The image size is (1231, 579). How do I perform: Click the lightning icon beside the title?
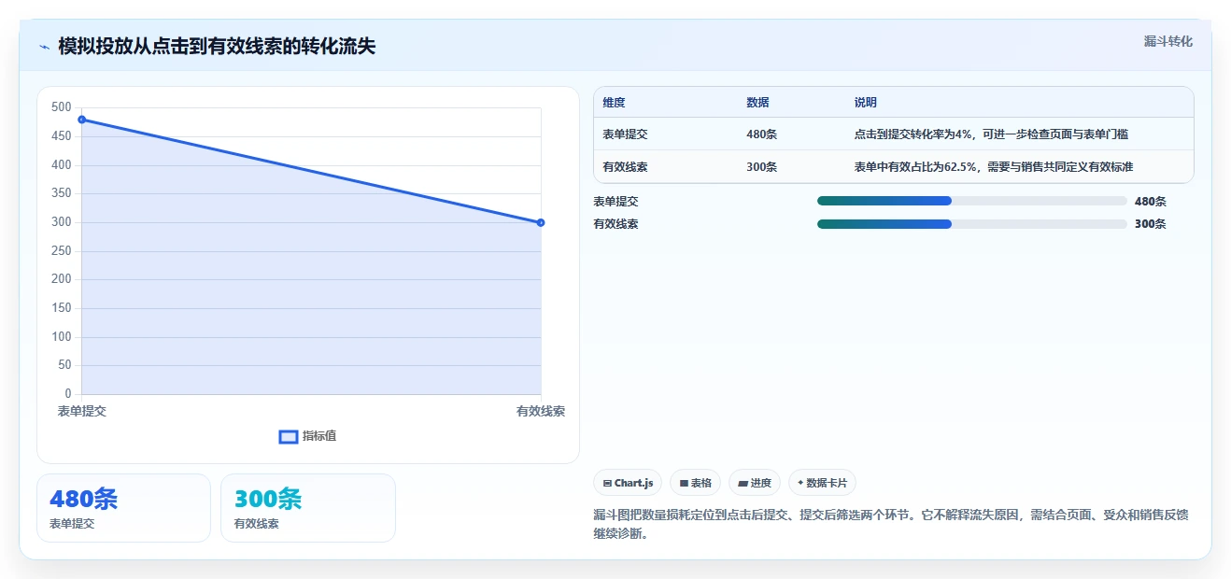44,46
